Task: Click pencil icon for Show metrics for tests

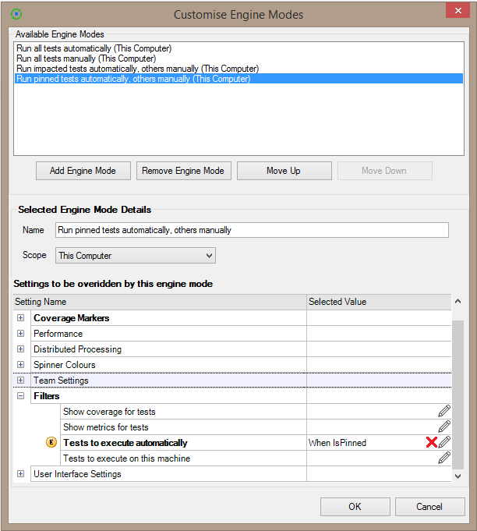Action: point(443,427)
